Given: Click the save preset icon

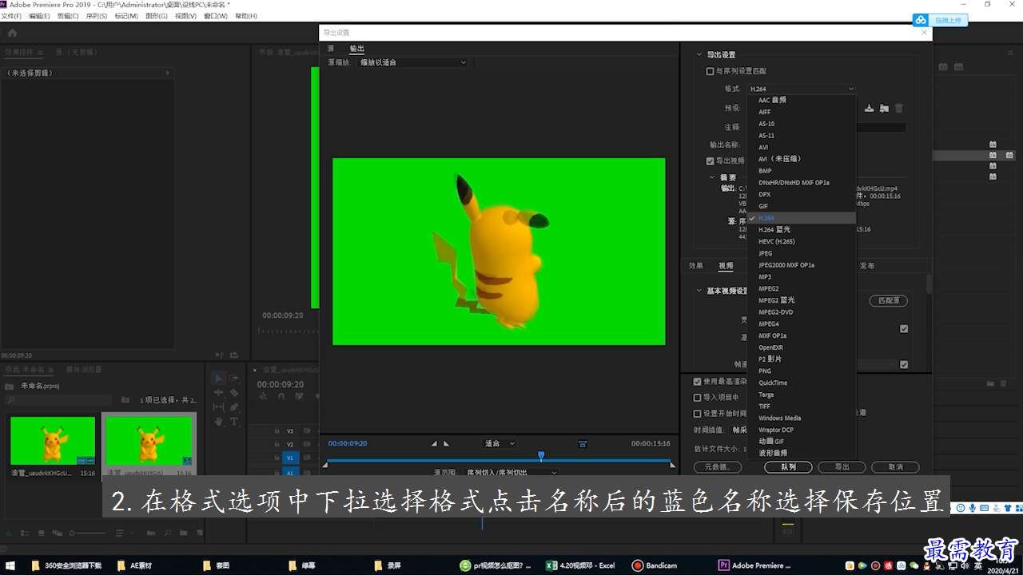Looking at the screenshot, I should coord(869,108).
